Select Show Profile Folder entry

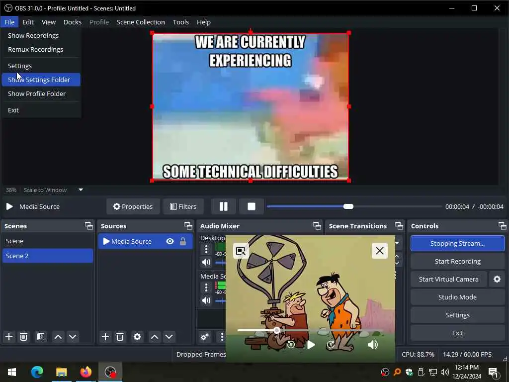tap(41, 94)
